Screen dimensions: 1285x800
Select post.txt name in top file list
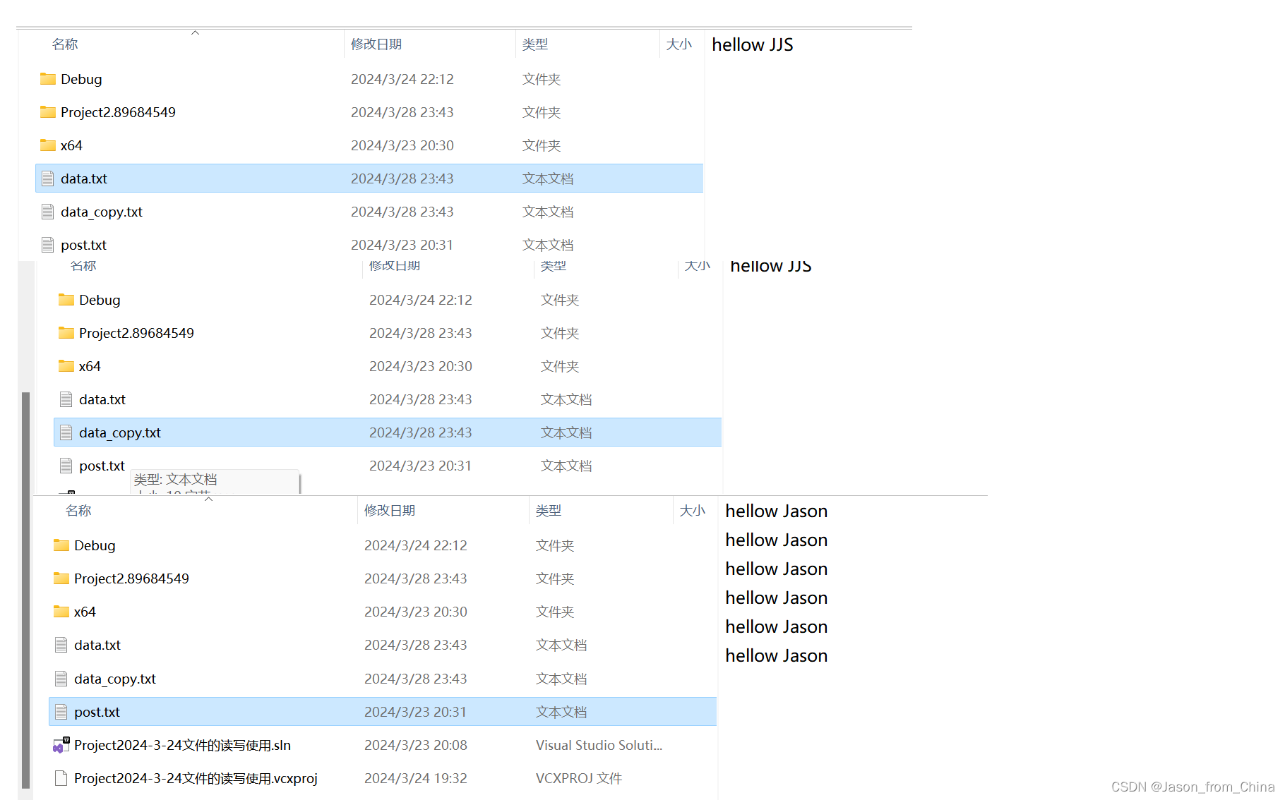pos(83,245)
